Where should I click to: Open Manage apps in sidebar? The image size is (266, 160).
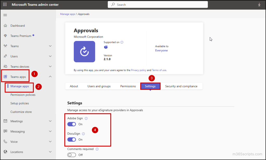click(x=20, y=86)
